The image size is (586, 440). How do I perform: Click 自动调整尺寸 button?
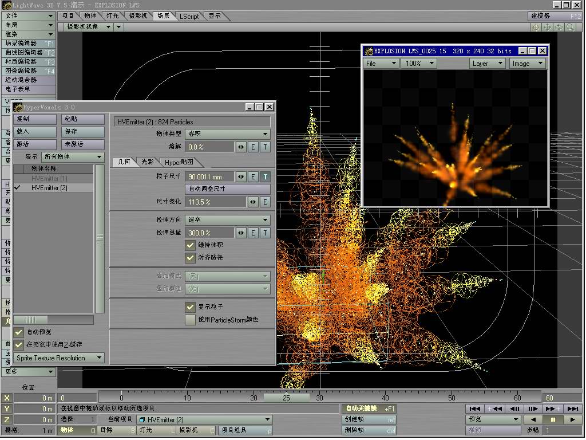click(228, 189)
